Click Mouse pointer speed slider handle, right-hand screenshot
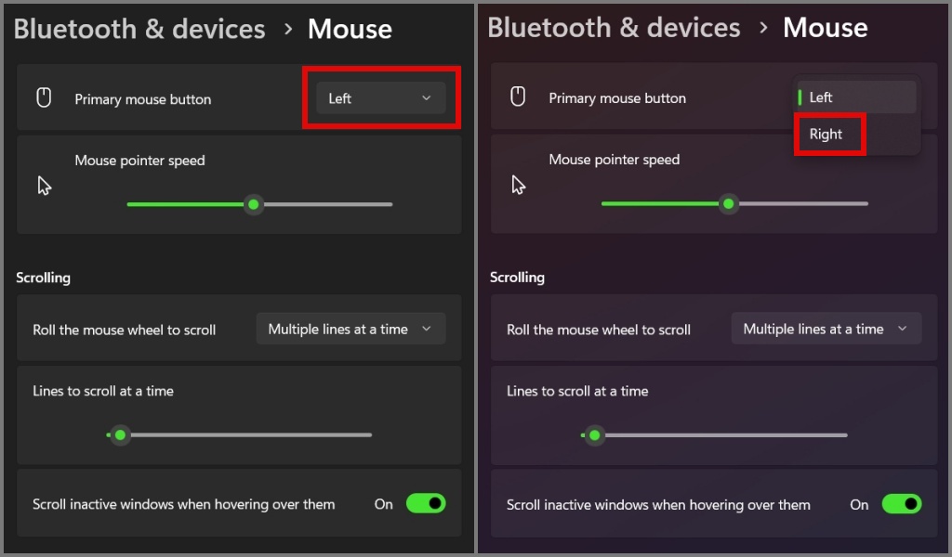This screenshot has height=557, width=952. point(729,203)
